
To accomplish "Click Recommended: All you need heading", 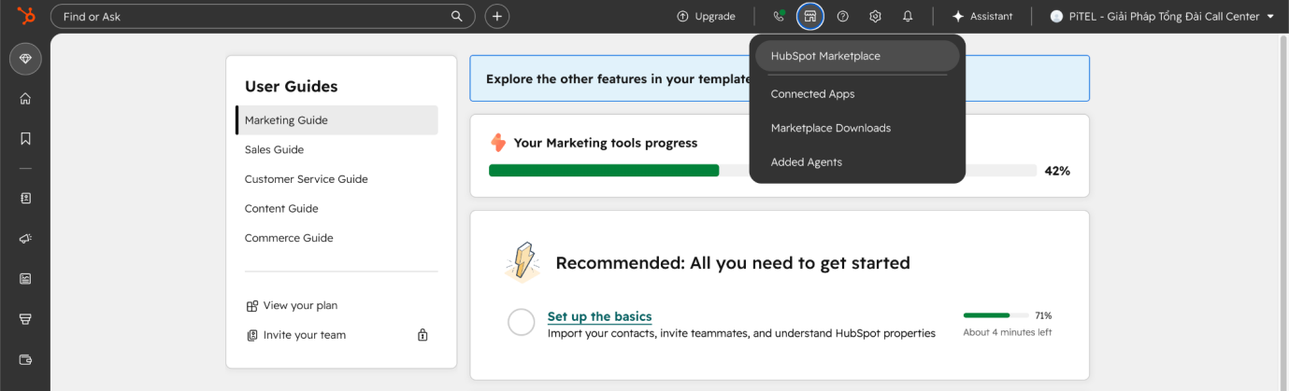I will click(x=733, y=263).
